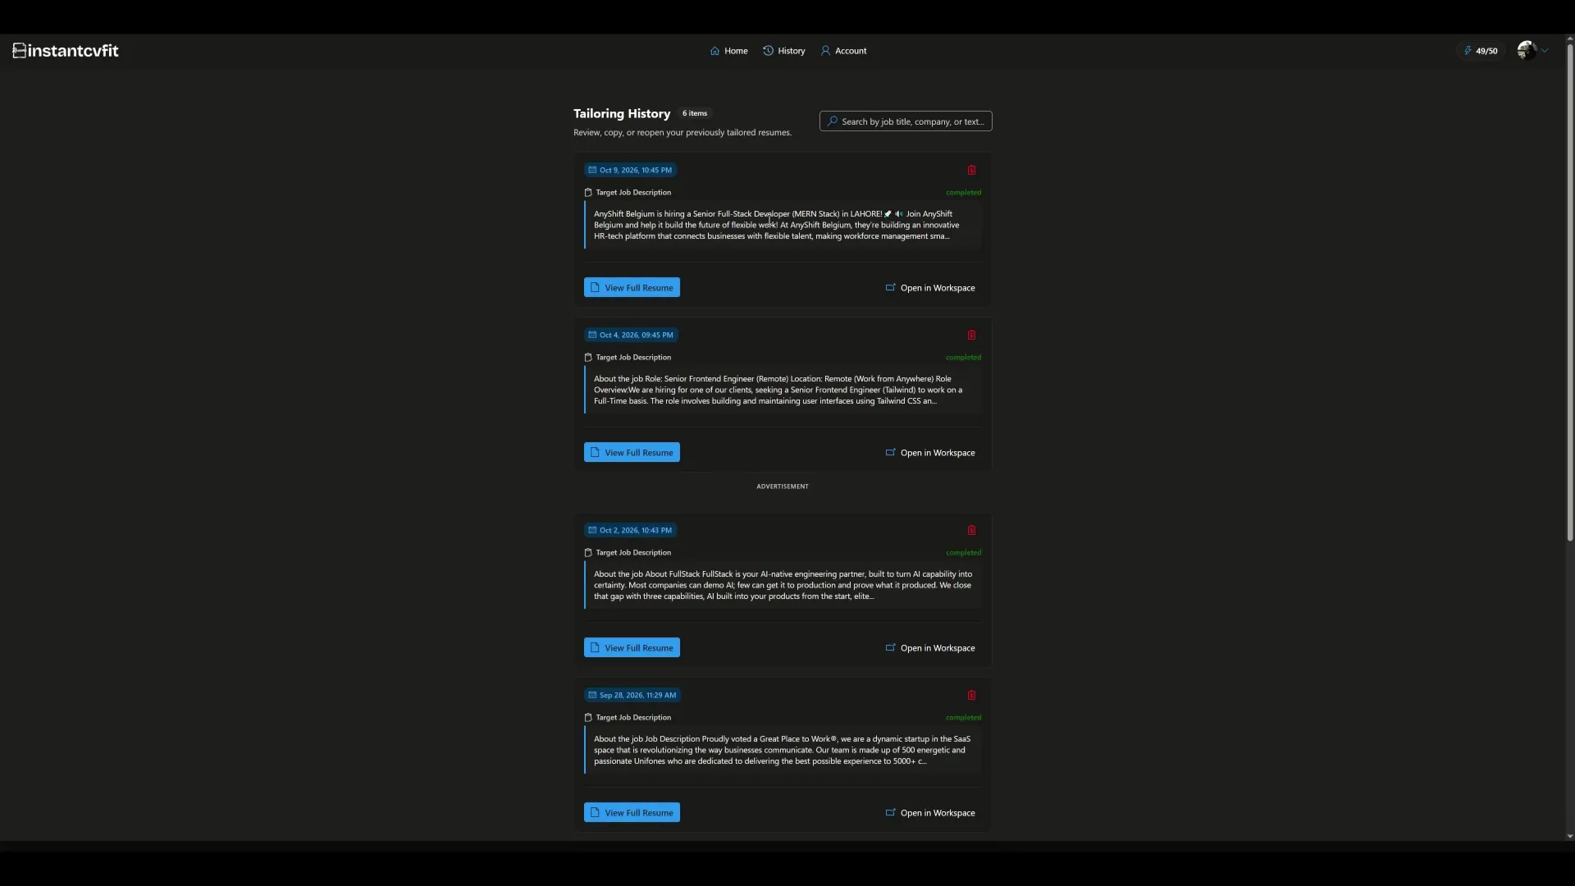Screen dimensions: 1575x886
Task: Click the Tailoring History heading
Action: point(622,114)
